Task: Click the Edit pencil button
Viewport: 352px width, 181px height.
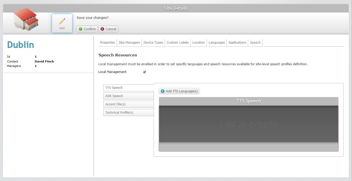Action: (62, 23)
